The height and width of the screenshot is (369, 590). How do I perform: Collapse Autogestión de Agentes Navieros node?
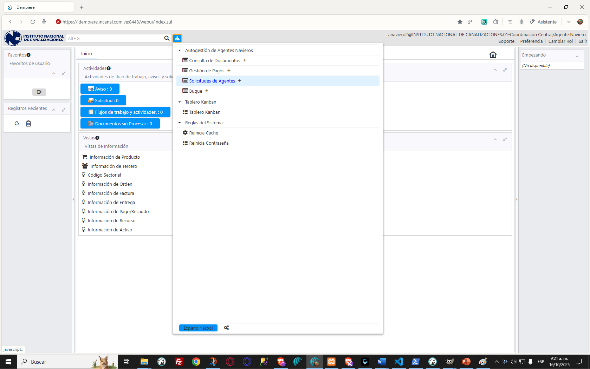click(180, 51)
